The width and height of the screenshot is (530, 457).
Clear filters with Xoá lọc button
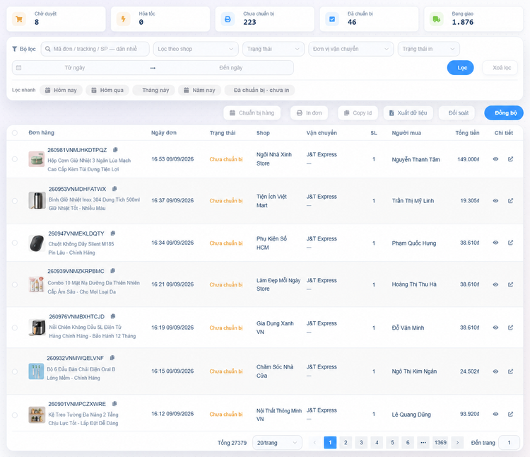click(501, 68)
